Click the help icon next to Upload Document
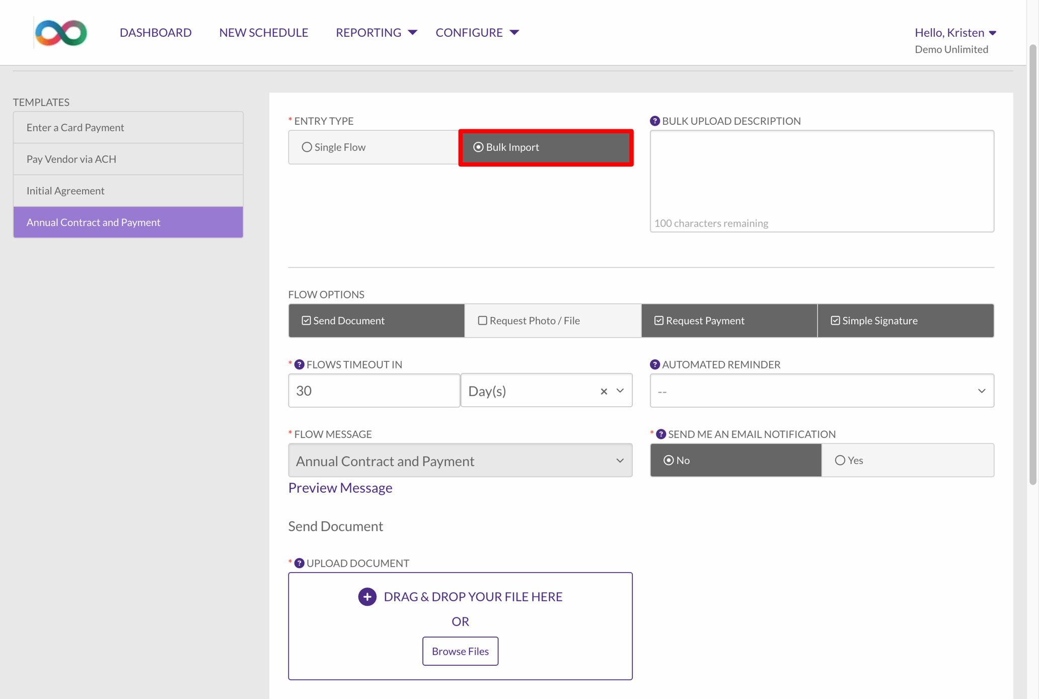The height and width of the screenshot is (699, 1039). [x=300, y=563]
